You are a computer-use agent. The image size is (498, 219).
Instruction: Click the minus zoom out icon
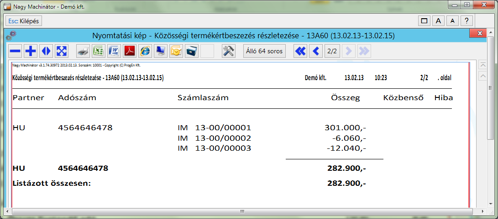point(15,51)
